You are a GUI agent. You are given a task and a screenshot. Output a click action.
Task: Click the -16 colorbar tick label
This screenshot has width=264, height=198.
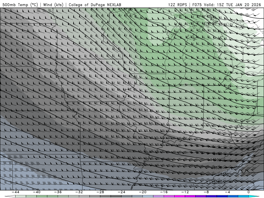164,192
